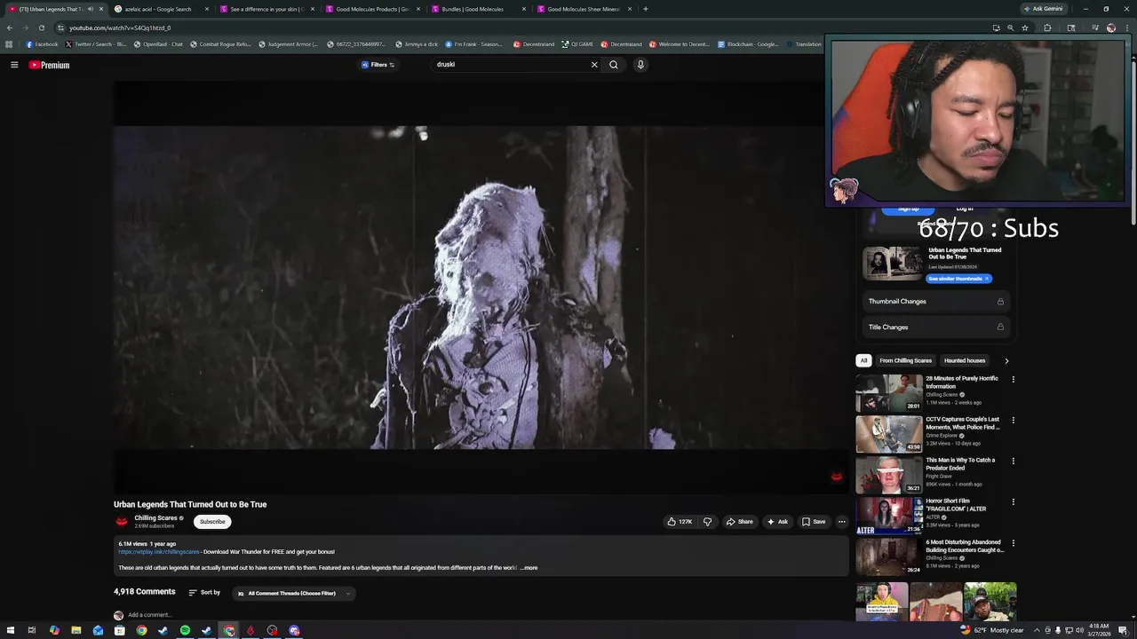The image size is (1137, 639).
Task: Click the scarecrow video player
Action: (x=481, y=287)
